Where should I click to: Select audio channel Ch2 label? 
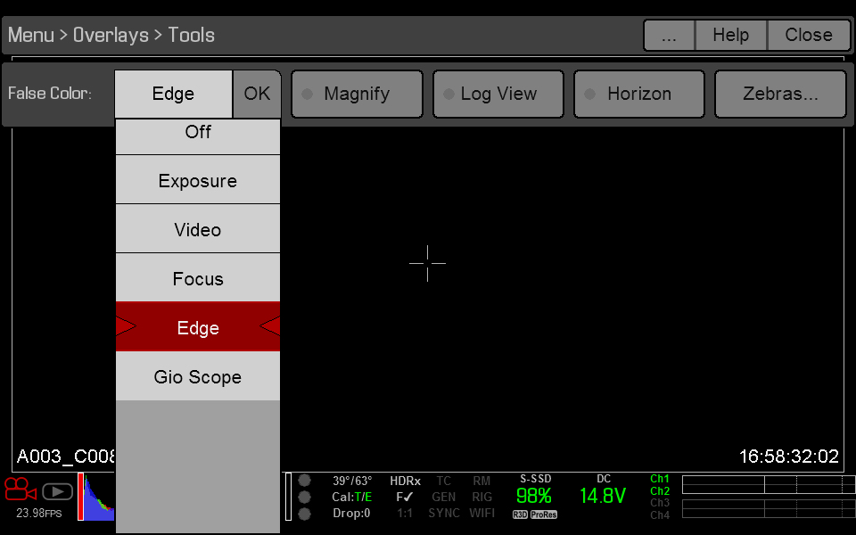pyautogui.click(x=660, y=490)
